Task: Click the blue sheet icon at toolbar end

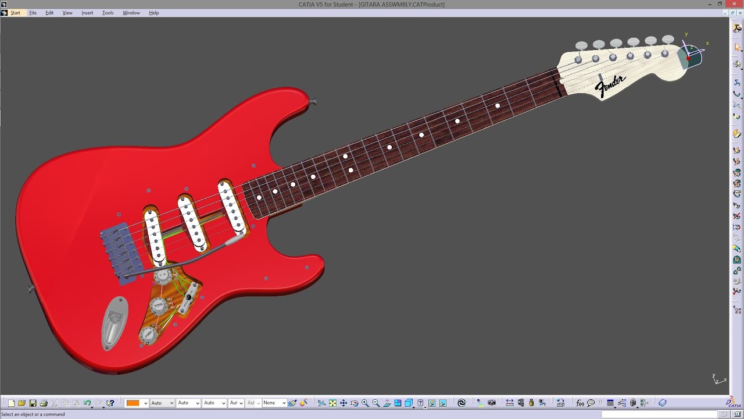Action: [x=662, y=403]
